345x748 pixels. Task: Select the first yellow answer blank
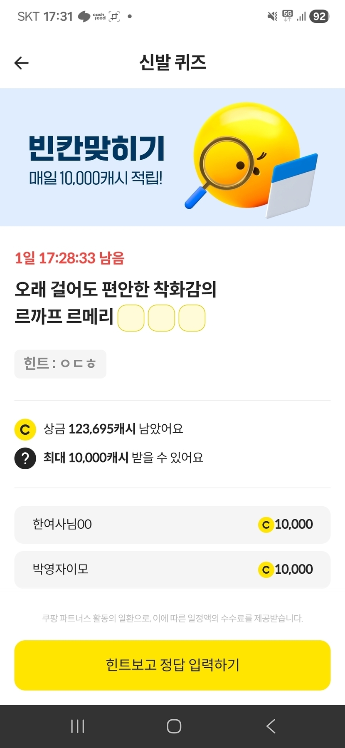tap(131, 318)
